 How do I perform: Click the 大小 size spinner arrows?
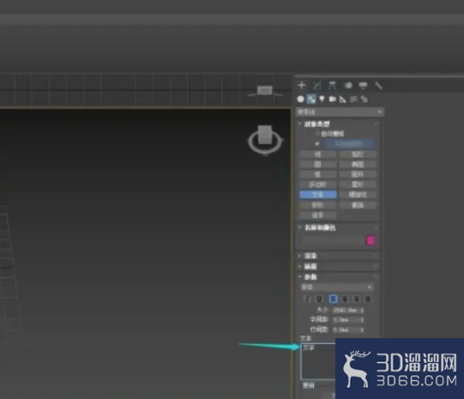click(x=362, y=310)
